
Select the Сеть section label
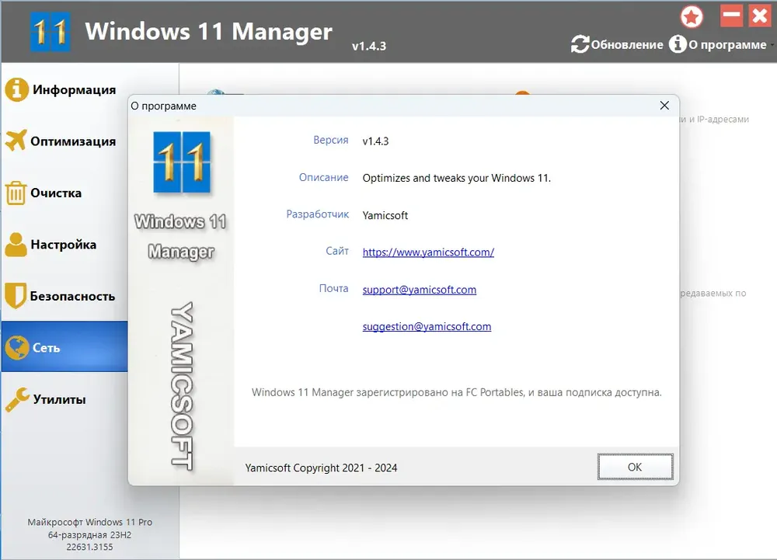46,348
